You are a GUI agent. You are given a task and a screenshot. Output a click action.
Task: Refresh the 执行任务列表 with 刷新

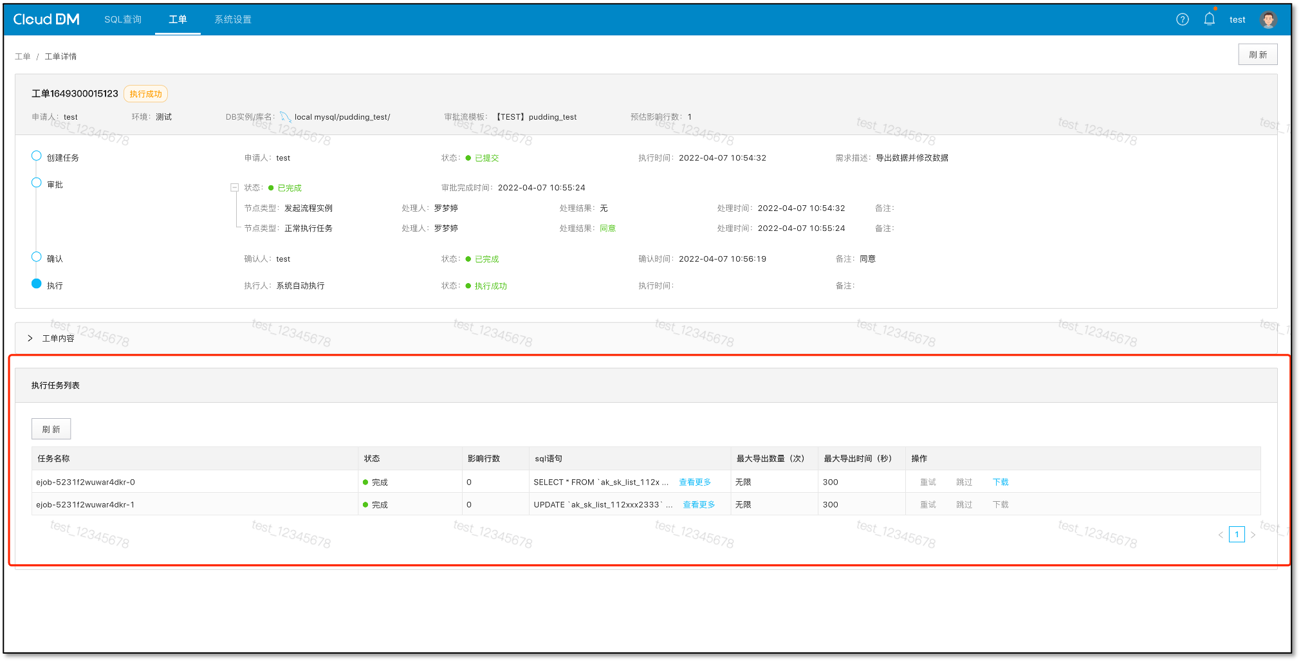(51, 429)
